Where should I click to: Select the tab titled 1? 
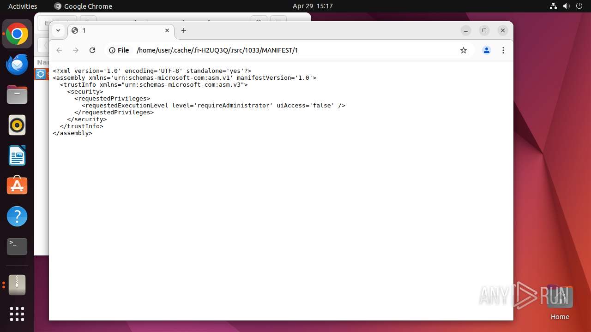click(x=121, y=30)
